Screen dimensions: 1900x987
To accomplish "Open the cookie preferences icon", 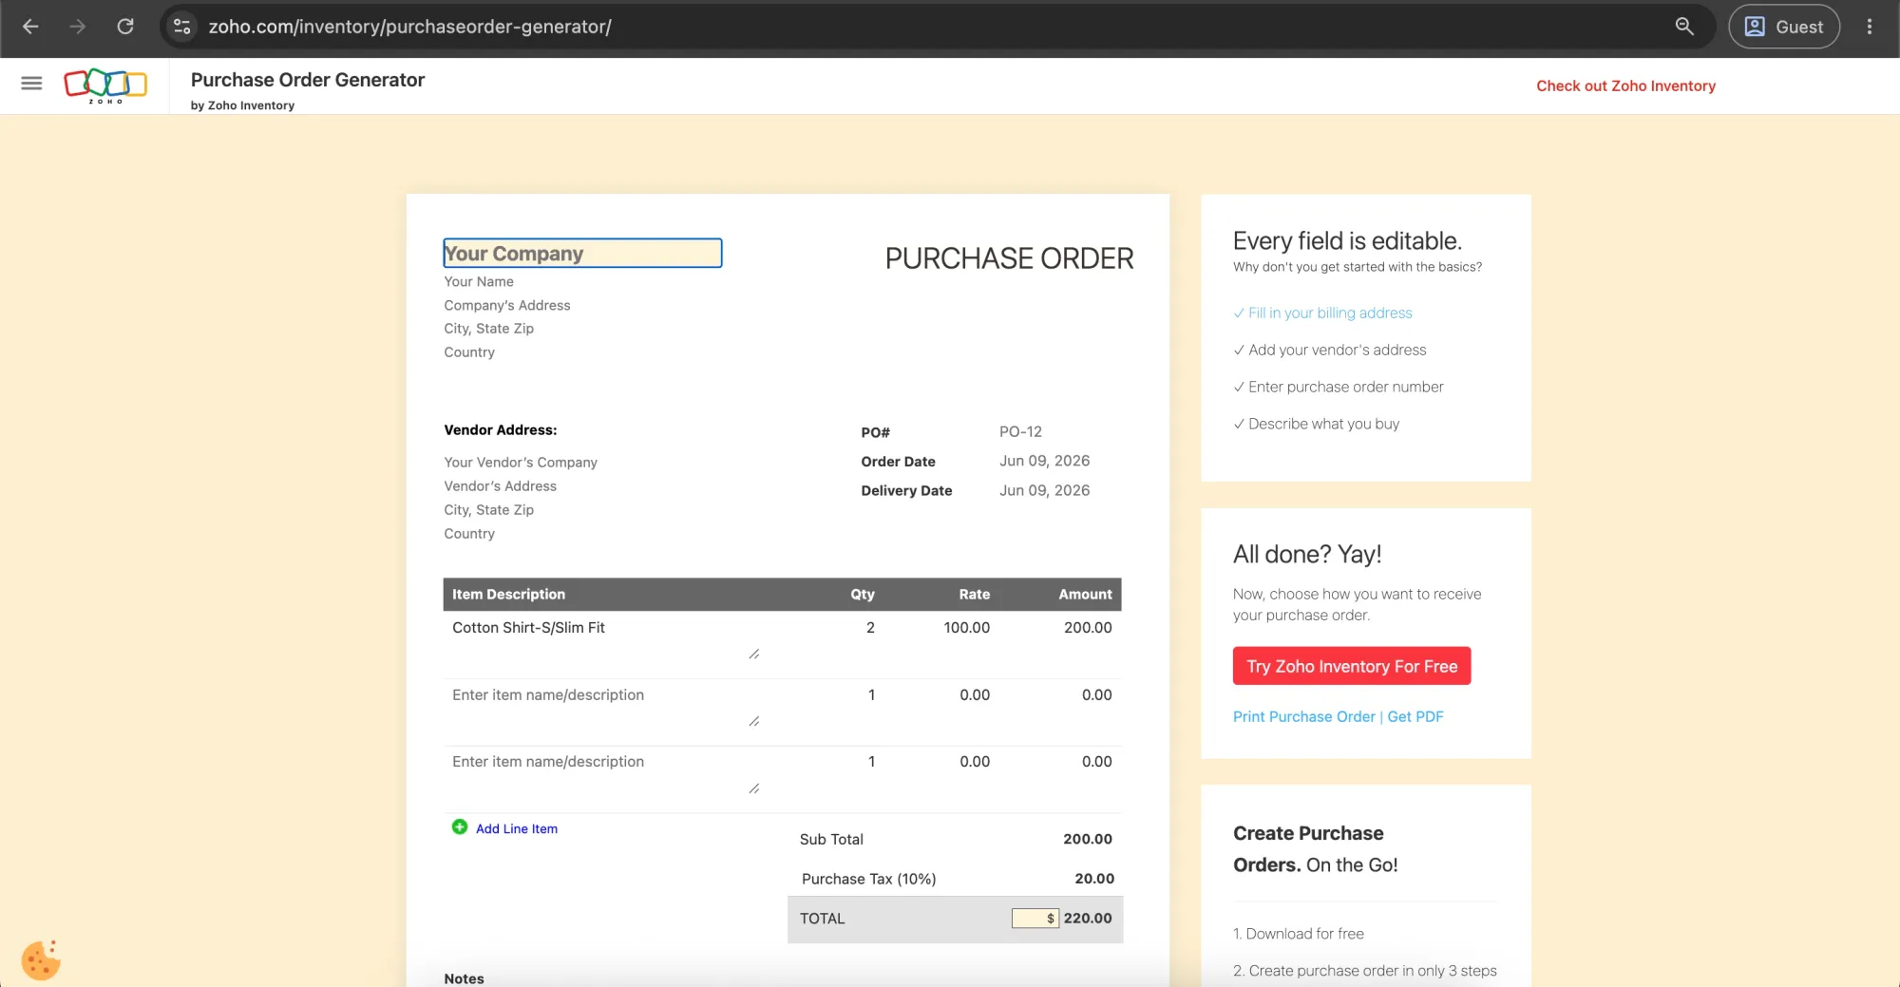I will click(41, 959).
